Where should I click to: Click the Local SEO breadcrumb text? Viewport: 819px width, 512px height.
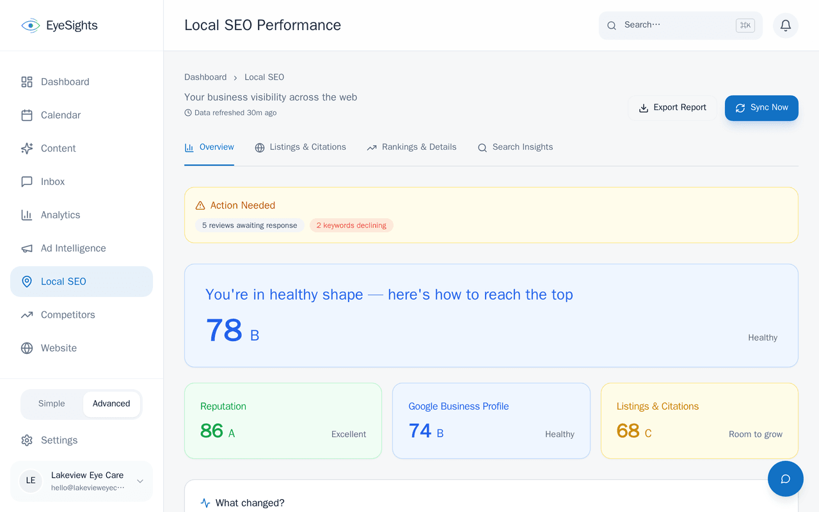[264, 77]
